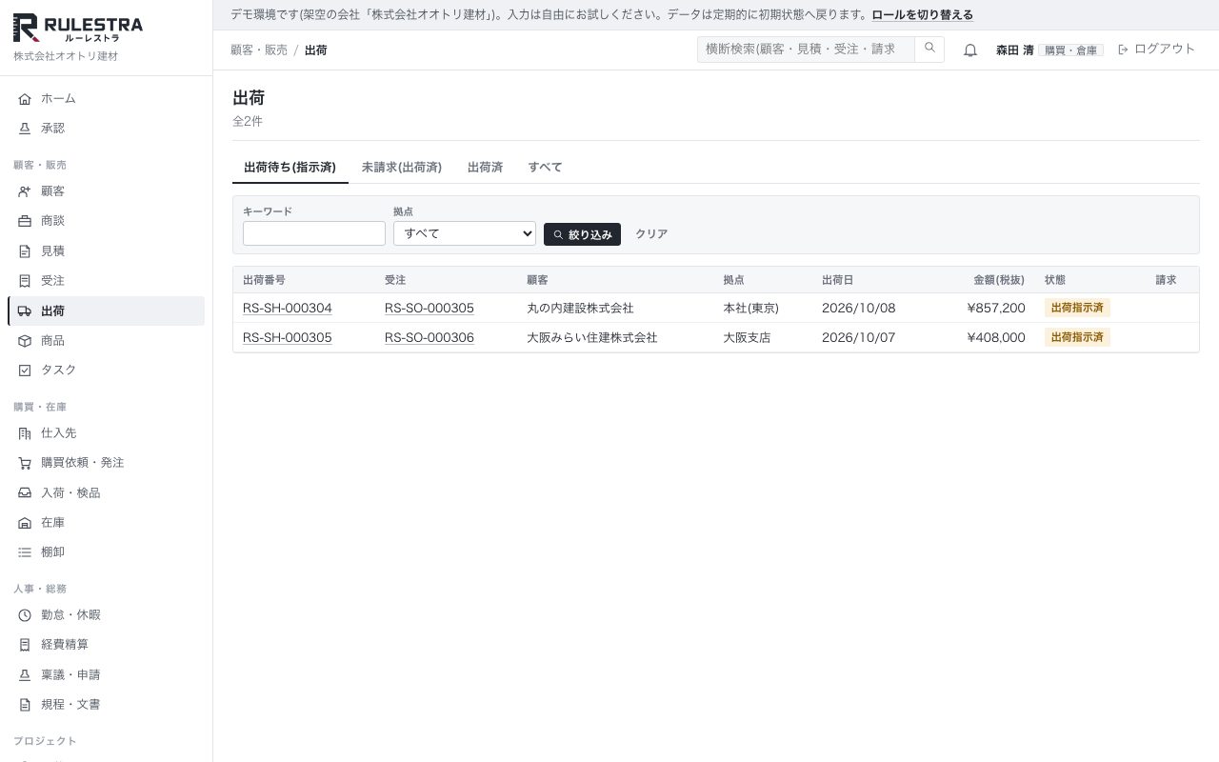Click the search magnifier button
This screenshot has height=762, width=1219.
coord(929,49)
